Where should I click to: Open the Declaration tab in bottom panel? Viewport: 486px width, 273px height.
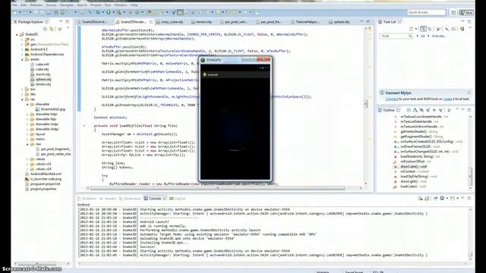tap(130, 199)
